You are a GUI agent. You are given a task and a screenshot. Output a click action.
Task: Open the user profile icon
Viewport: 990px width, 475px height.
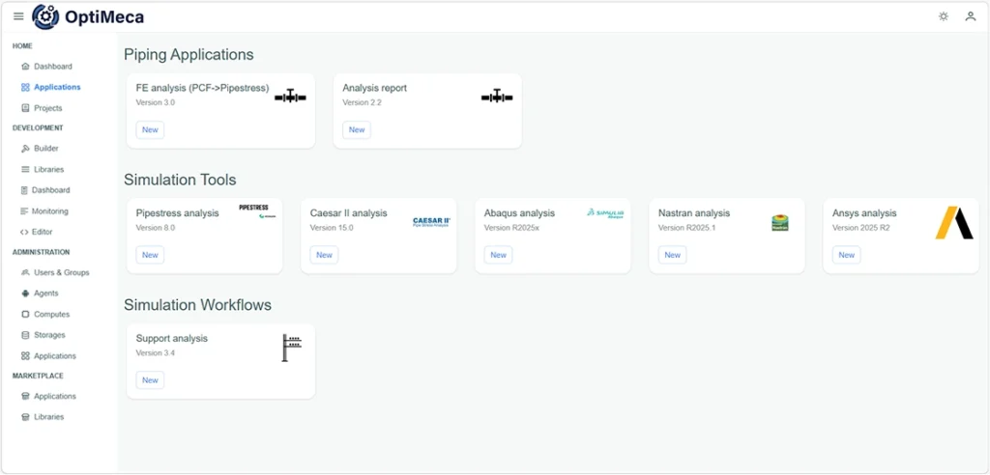click(x=971, y=16)
